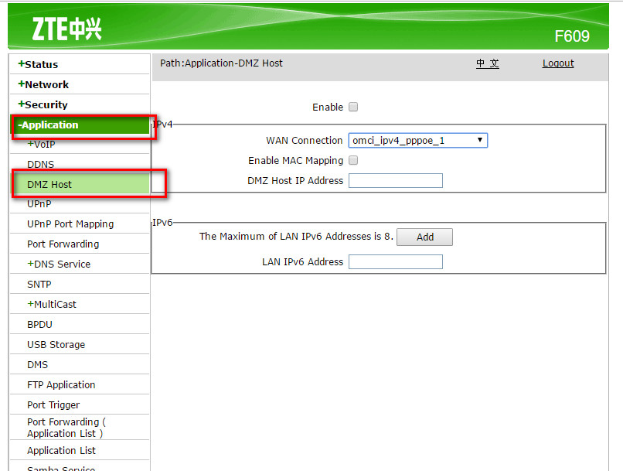Click the Logout link

pyautogui.click(x=558, y=63)
